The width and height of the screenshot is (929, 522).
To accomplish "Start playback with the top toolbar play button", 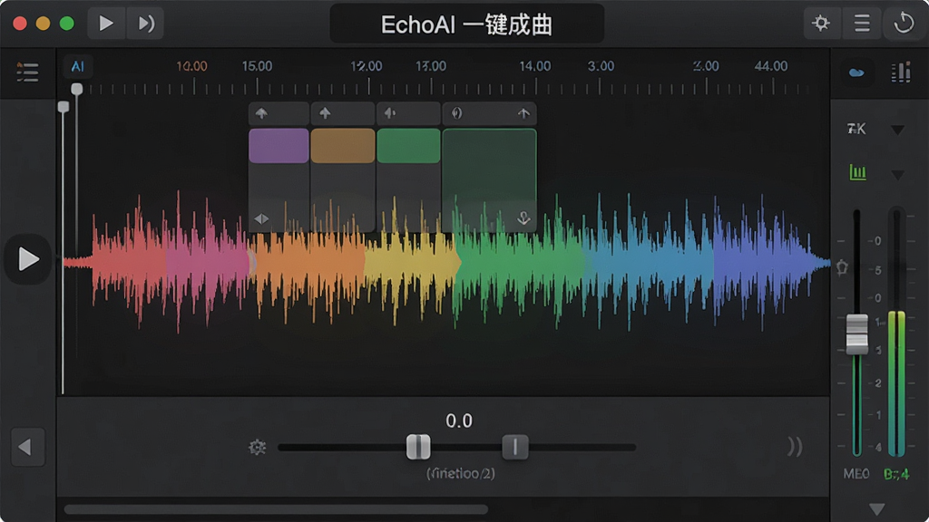I will [x=106, y=23].
